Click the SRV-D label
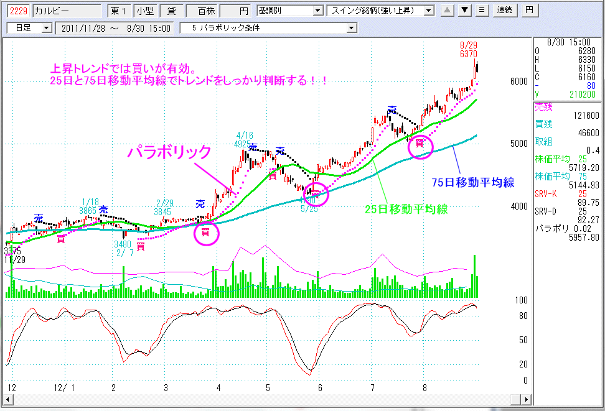The height and width of the screenshot is (411, 605). pos(546,211)
